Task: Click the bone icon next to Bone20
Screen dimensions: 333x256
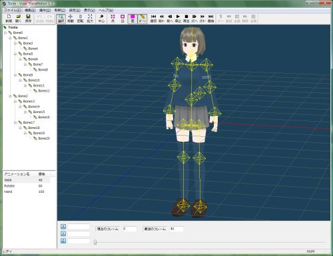Action: click(35, 138)
